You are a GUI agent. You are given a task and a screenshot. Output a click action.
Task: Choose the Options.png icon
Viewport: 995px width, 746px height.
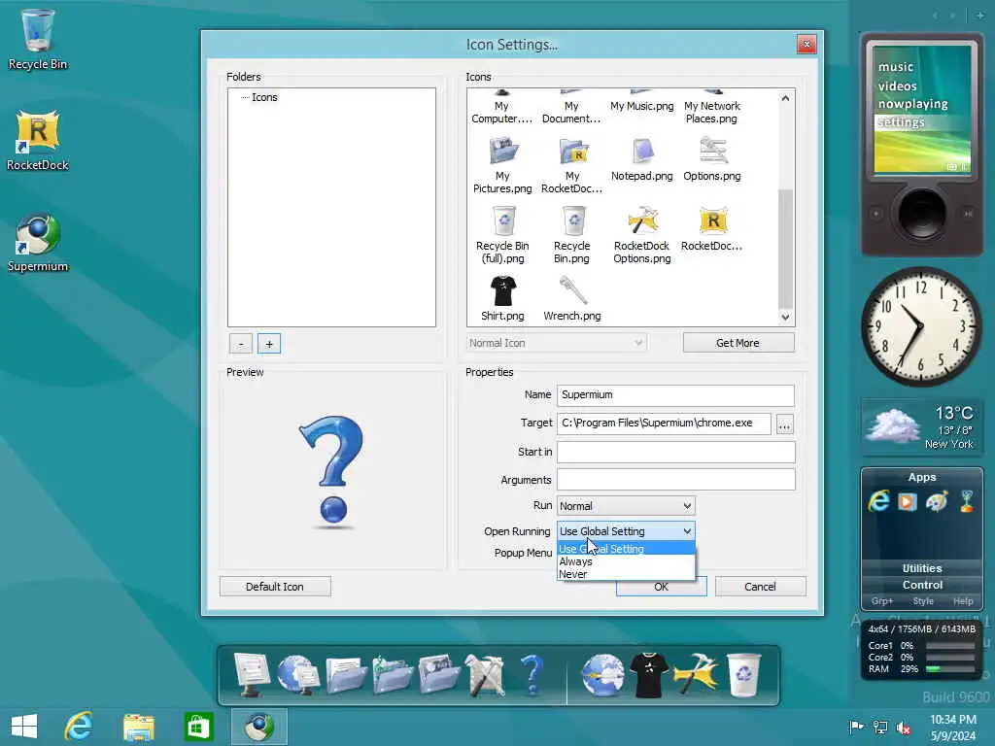coord(712,160)
